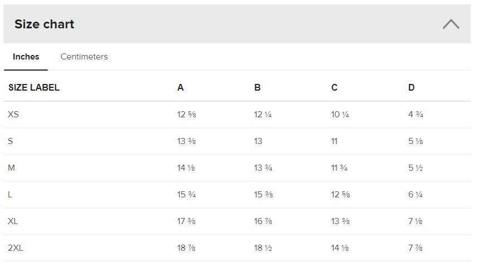Click column header A

click(180, 87)
